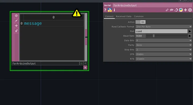This screenshot has width=193, height=105.
Task: Open the Port menu arrow
Action: (x=190, y=31)
